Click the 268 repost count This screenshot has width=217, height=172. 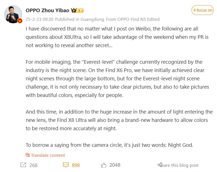pyautogui.click(x=33, y=165)
